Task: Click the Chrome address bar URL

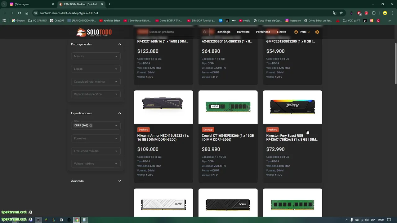Action: pos(69,13)
